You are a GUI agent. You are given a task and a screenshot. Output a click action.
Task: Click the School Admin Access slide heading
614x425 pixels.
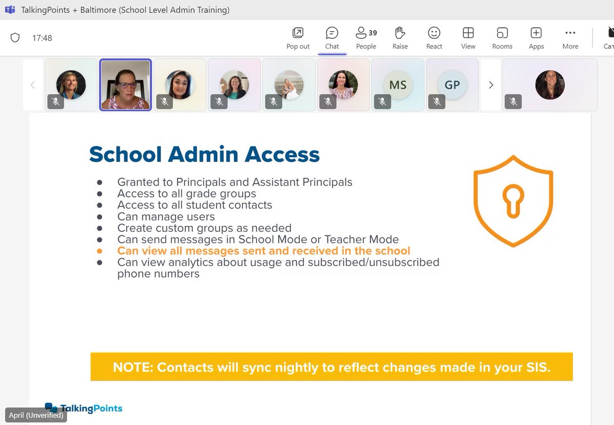pos(205,154)
